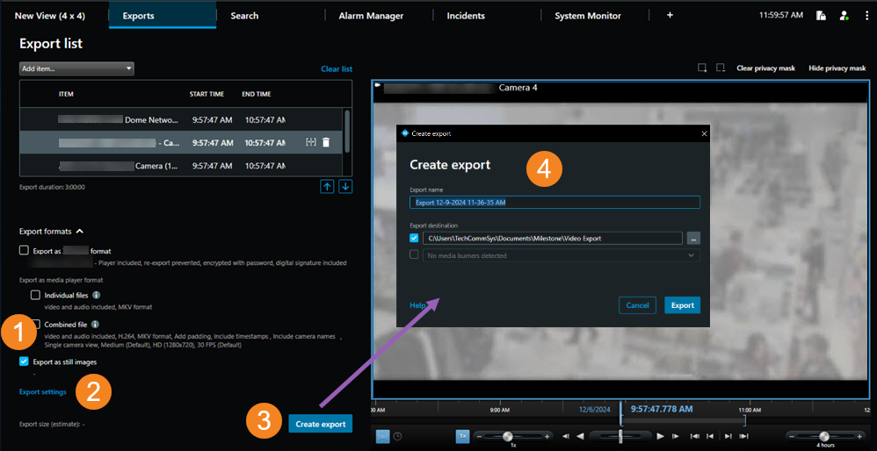Click the remove privacy mask icon
This screenshot has width=877, height=451.
(x=721, y=68)
